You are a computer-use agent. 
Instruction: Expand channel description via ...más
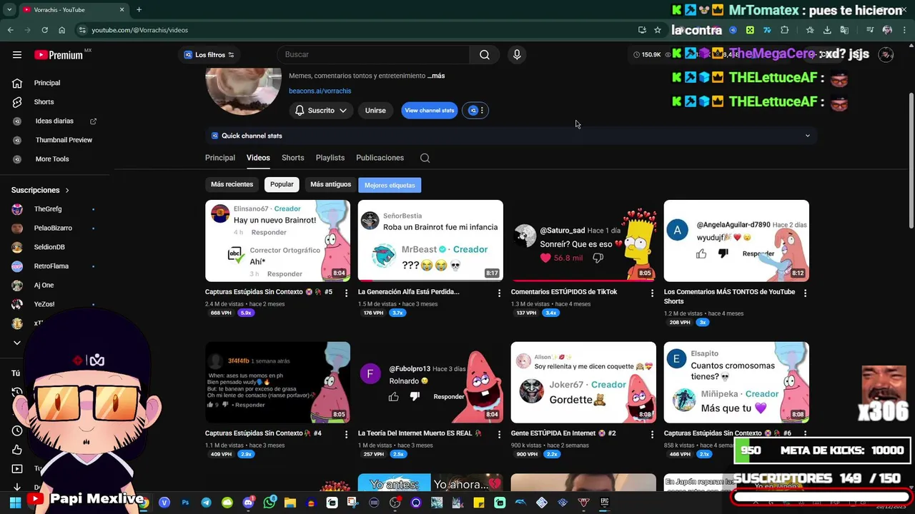(436, 76)
